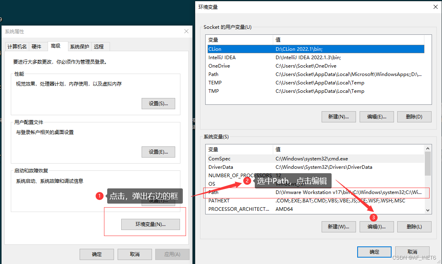Click the 值 column header in user variables
The width and height of the screenshot is (442, 264).
point(349,40)
